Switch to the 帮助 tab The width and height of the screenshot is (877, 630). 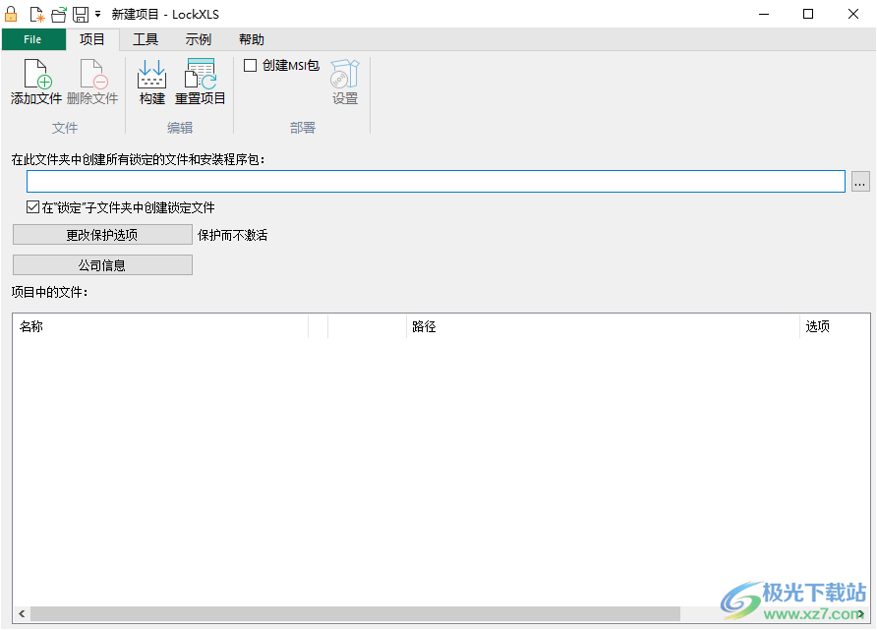252,39
